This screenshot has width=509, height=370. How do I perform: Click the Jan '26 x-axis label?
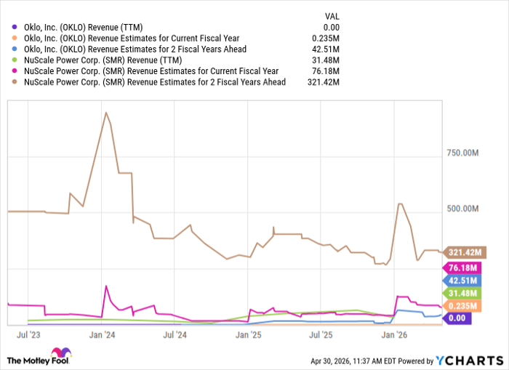(394, 335)
